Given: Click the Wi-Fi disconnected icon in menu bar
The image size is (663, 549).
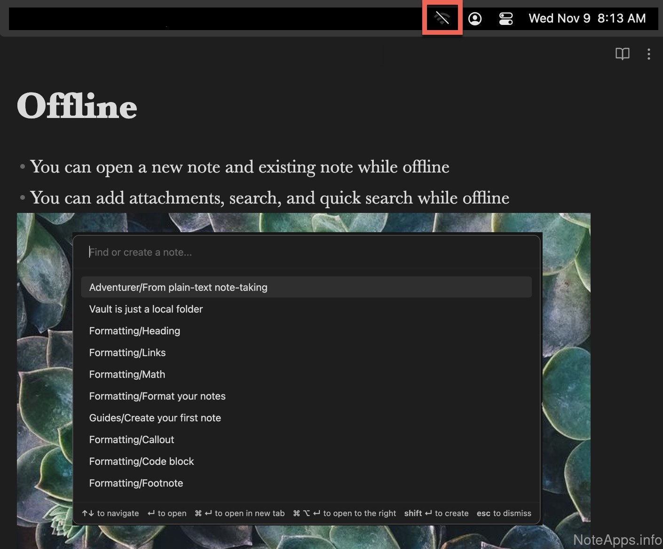Looking at the screenshot, I should (442, 18).
